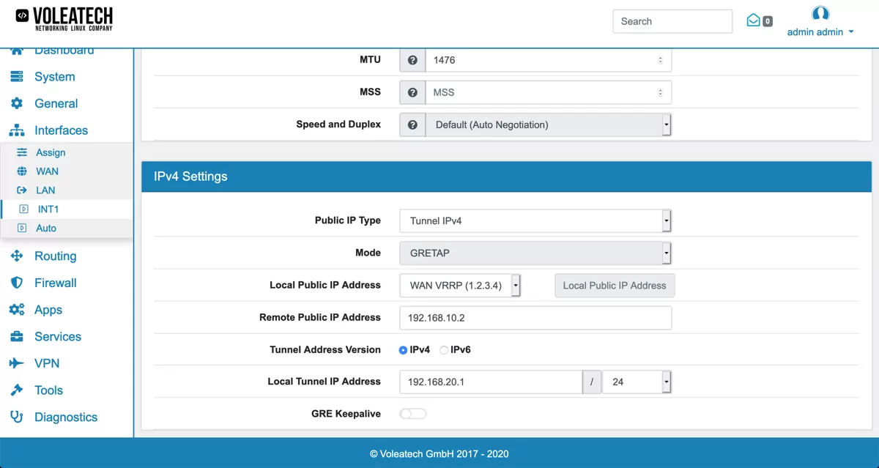
Task: Select the Routing section icon
Action: [x=16, y=256]
